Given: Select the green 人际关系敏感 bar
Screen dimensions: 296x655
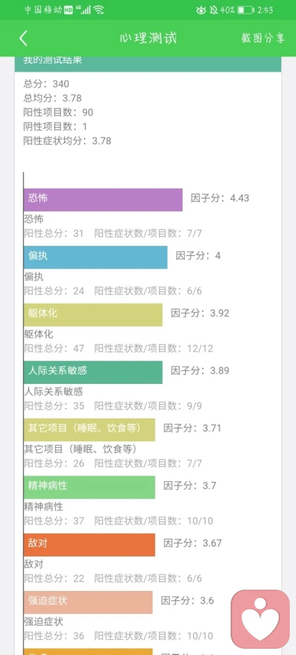Looking at the screenshot, I should coord(93,372).
